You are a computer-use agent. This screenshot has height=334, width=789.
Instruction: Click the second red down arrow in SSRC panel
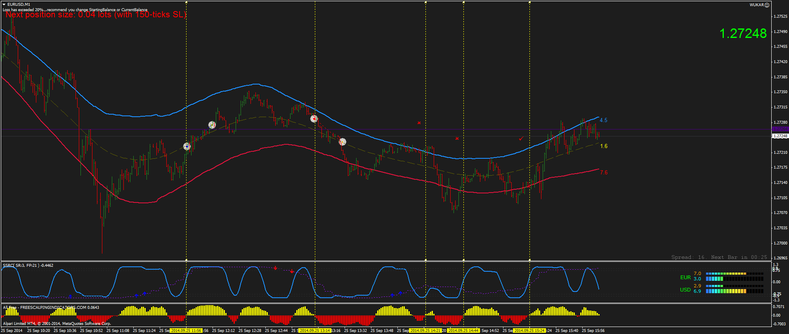(x=292, y=271)
